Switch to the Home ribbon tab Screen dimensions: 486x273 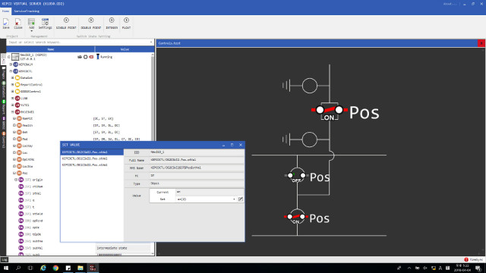5,11
